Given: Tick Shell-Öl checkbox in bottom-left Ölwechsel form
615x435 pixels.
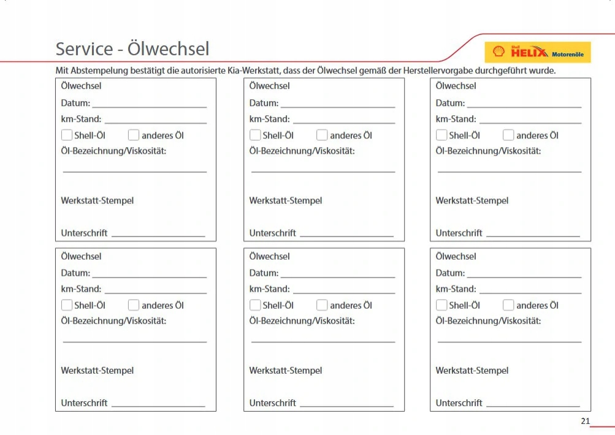Looking at the screenshot, I should 67,305.
